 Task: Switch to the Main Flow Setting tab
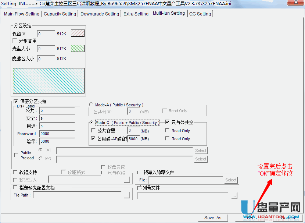[22, 14]
